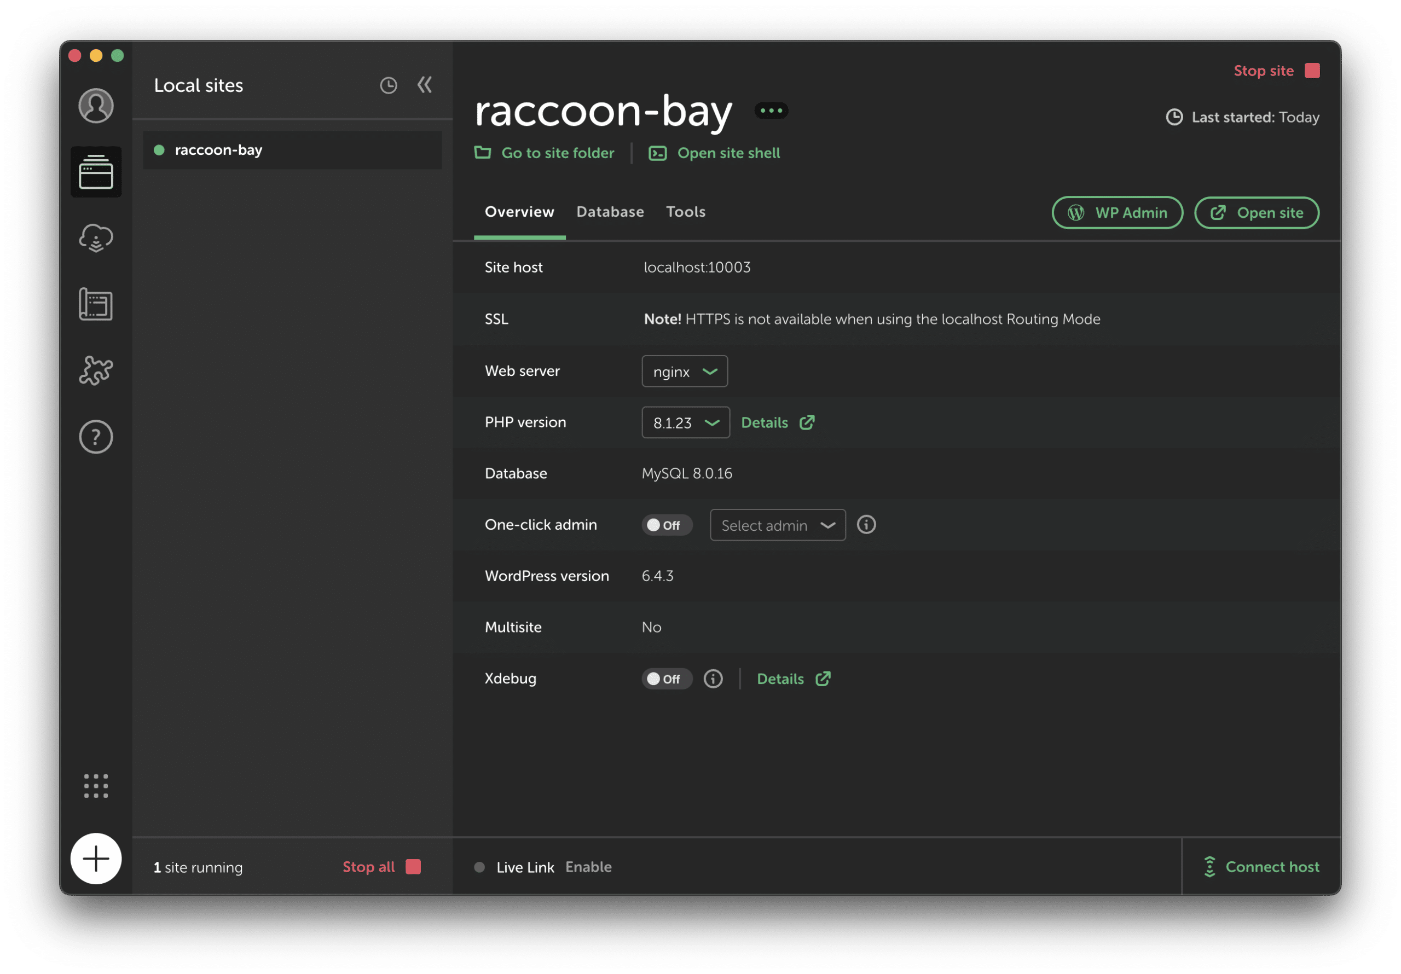Screen dimensions: 1401x974
Task: Collapse the Local sites panel with double chevron
Action: click(425, 85)
